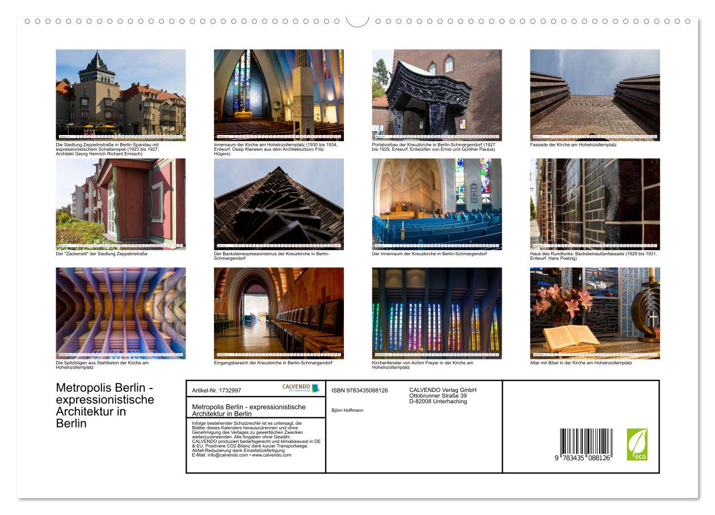Open the Zackenstil red door thumbnail
This screenshot has height=515, width=715.
(120, 204)
